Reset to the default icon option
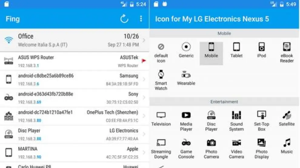Screen dimensions: 300x168 [x=161, y=52]
